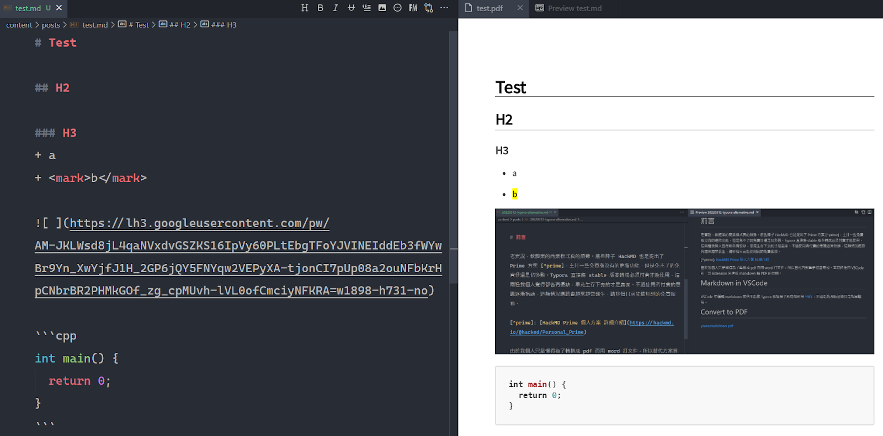Close the test.md editor tab
Image resolution: width=883 pixels, height=436 pixels.
pos(59,8)
